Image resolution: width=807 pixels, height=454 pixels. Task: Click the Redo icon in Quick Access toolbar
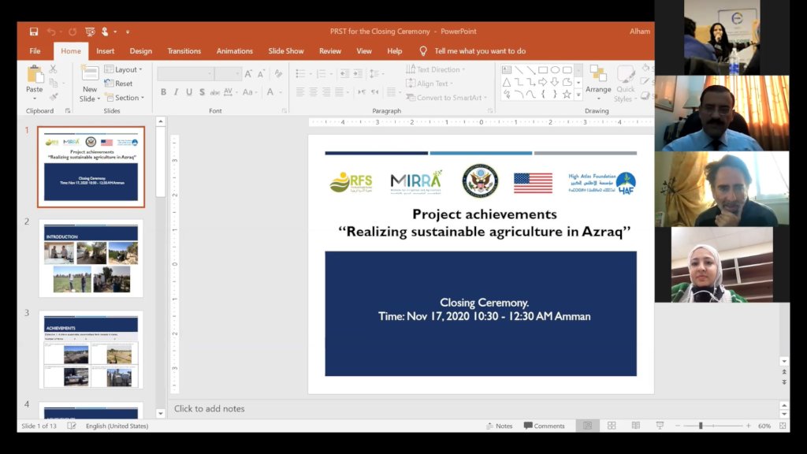73,32
